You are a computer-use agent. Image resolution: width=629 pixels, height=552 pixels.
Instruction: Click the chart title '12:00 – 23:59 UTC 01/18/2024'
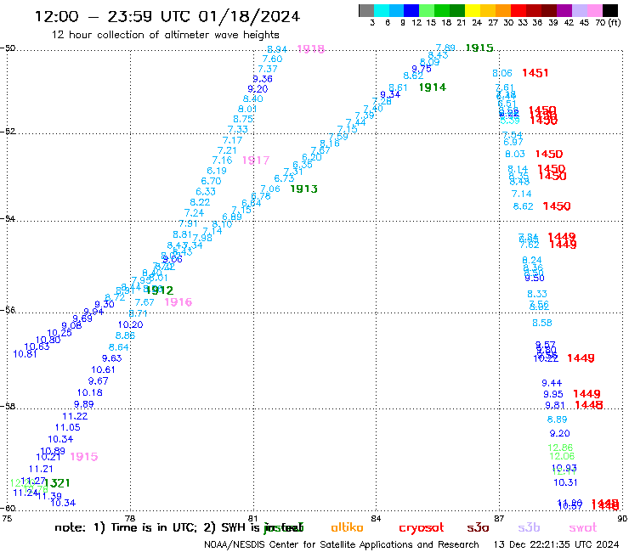tap(167, 16)
